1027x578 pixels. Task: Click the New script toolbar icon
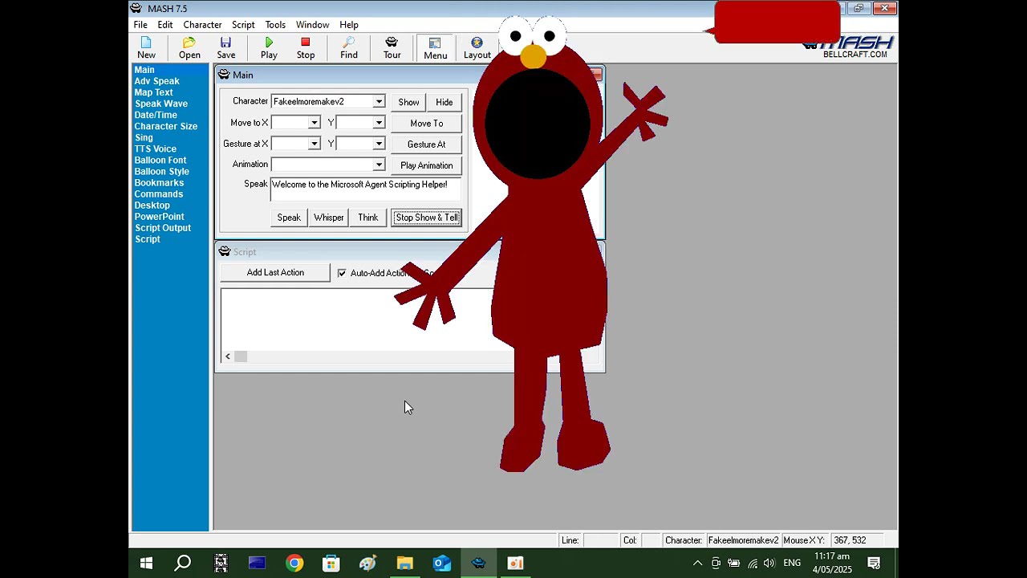(x=146, y=48)
